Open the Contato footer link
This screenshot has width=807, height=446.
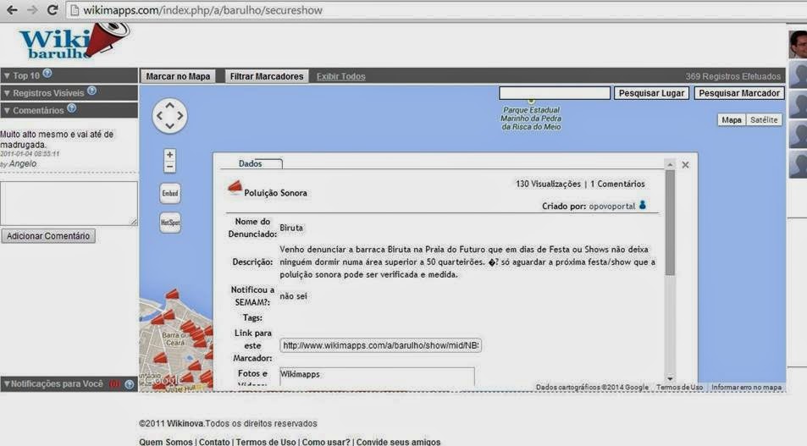pos(214,442)
